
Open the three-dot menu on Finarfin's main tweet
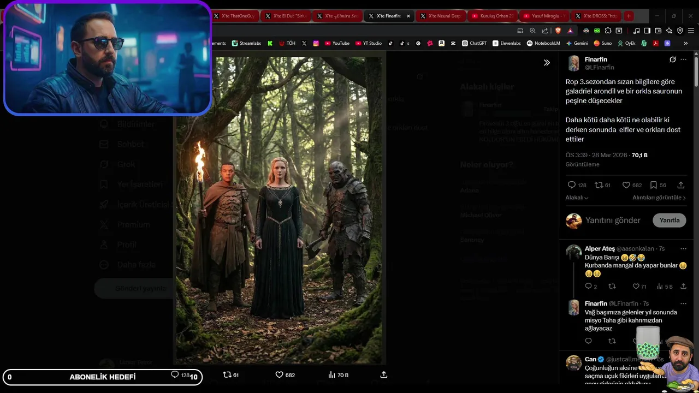(683, 59)
